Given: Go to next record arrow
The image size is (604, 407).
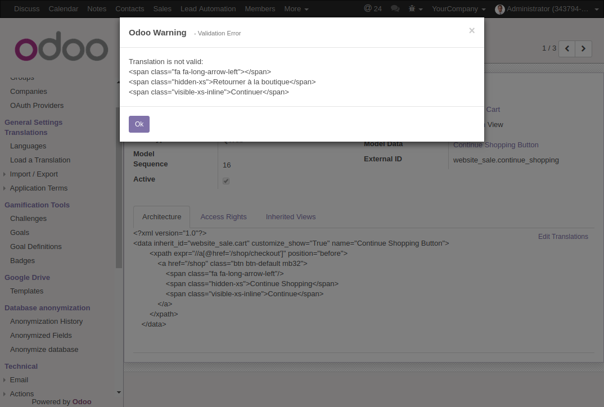Looking at the screenshot, I should pos(583,48).
